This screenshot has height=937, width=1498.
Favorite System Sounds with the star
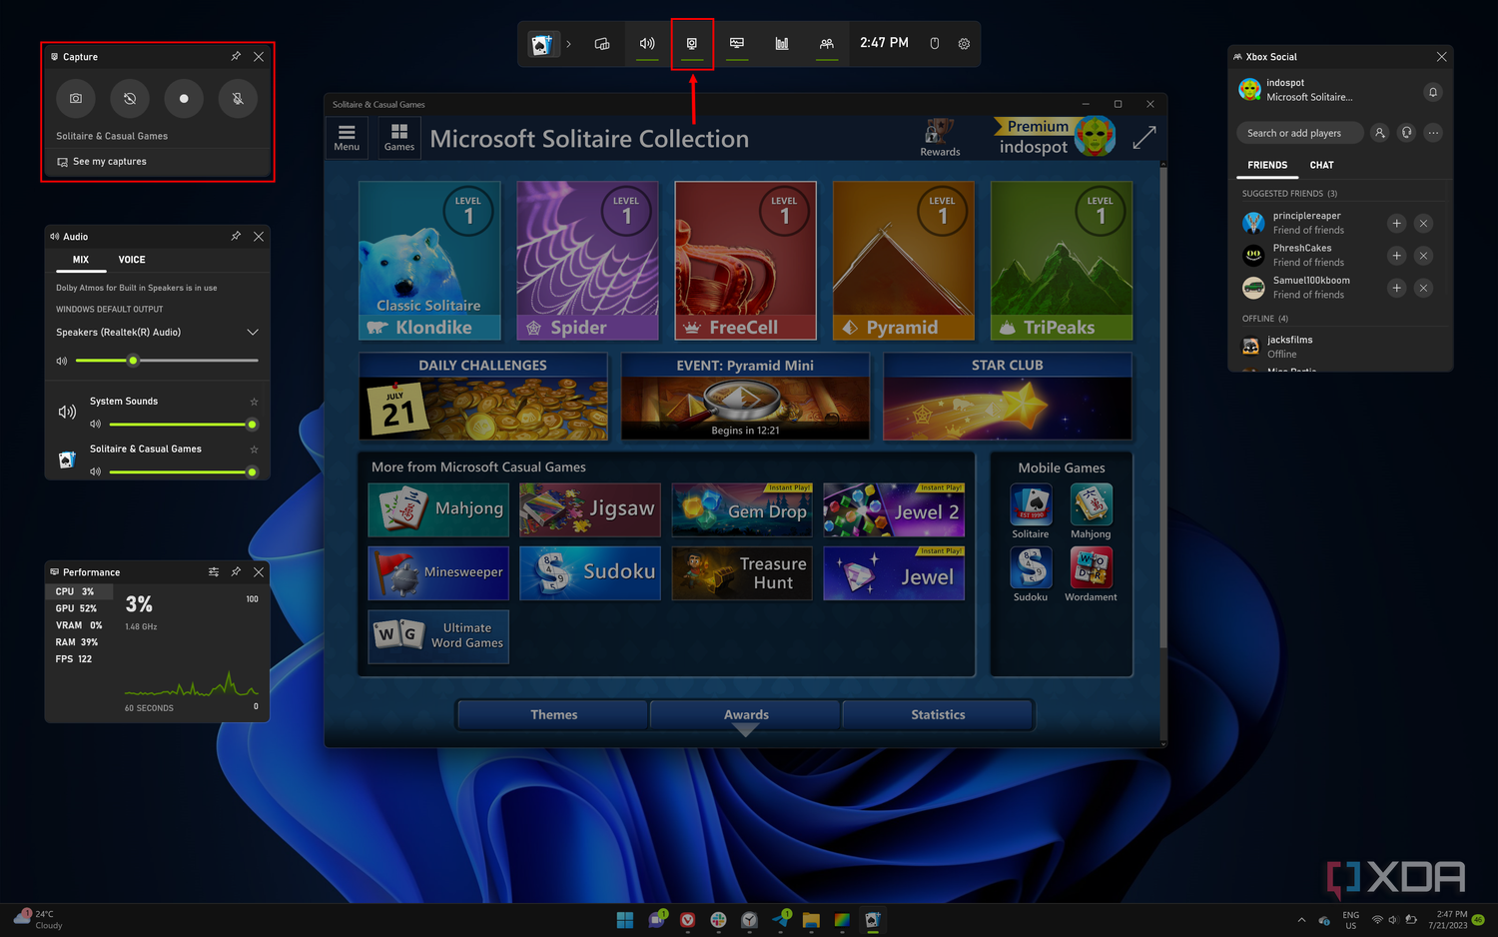click(254, 402)
